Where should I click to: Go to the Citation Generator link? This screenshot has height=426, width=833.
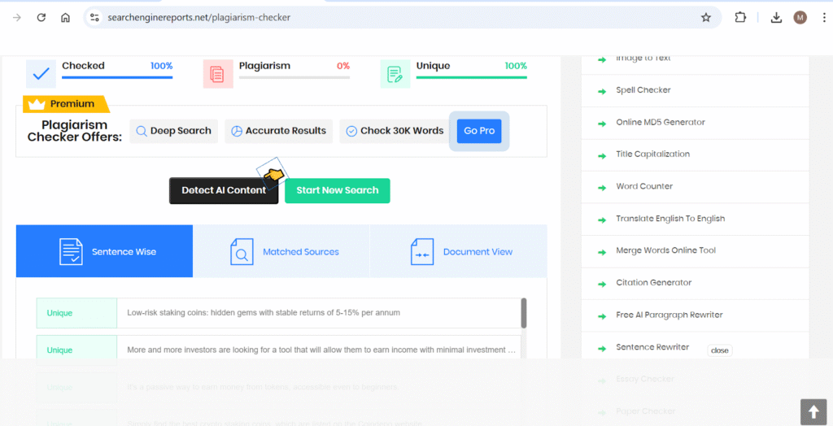coord(653,283)
